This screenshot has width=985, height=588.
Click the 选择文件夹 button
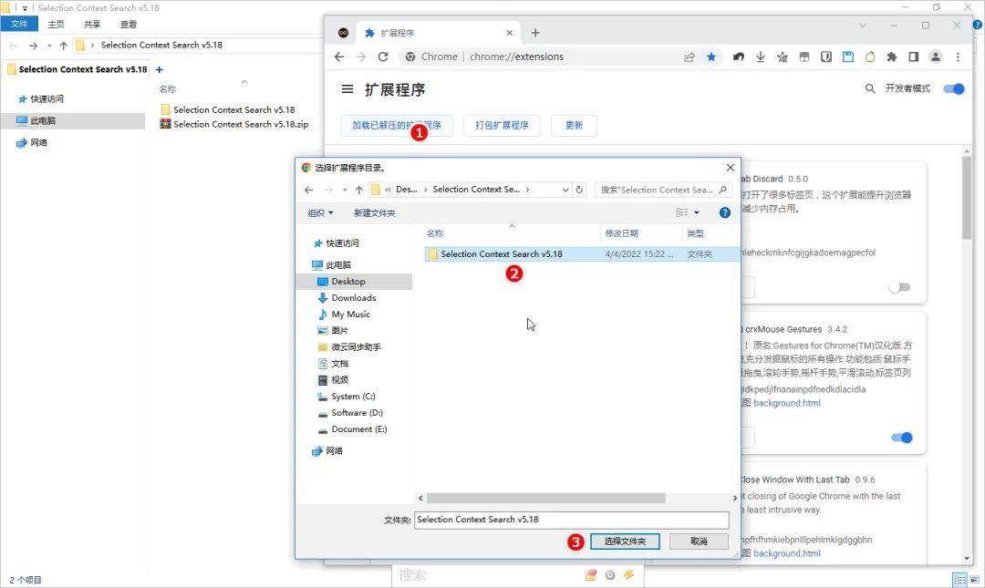tap(625, 542)
